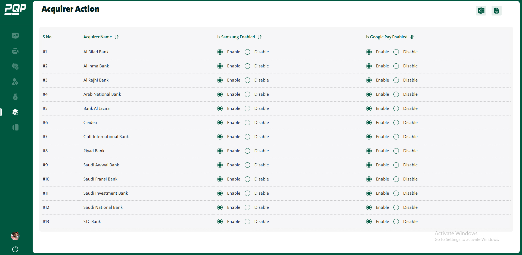Open the active layers-plus sidebar section
522x255 pixels.
15,112
